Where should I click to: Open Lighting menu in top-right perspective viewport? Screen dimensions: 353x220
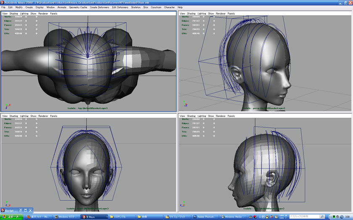coord(203,13)
